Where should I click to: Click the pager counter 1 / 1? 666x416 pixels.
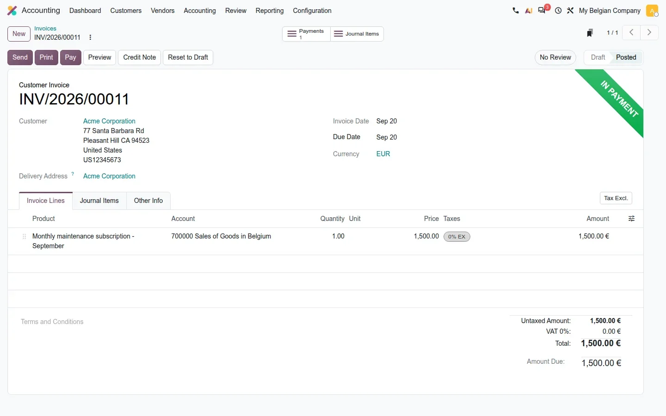coord(612,33)
